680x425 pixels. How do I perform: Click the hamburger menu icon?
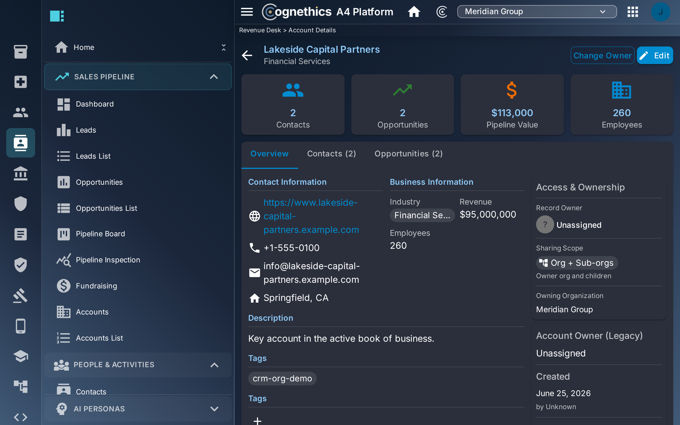point(247,12)
